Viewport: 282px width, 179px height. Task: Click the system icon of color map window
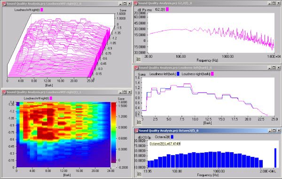tap(4, 92)
